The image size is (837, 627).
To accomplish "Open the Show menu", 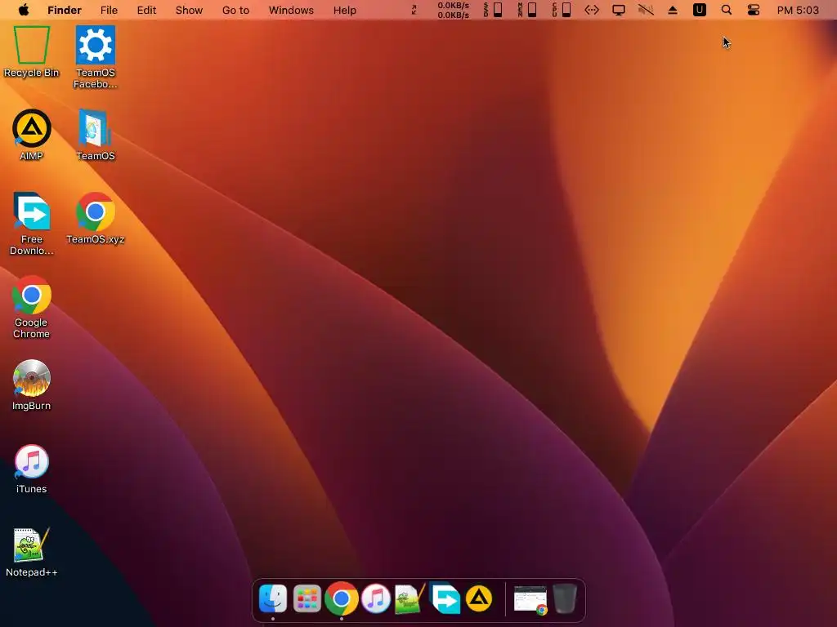I will (x=189, y=10).
